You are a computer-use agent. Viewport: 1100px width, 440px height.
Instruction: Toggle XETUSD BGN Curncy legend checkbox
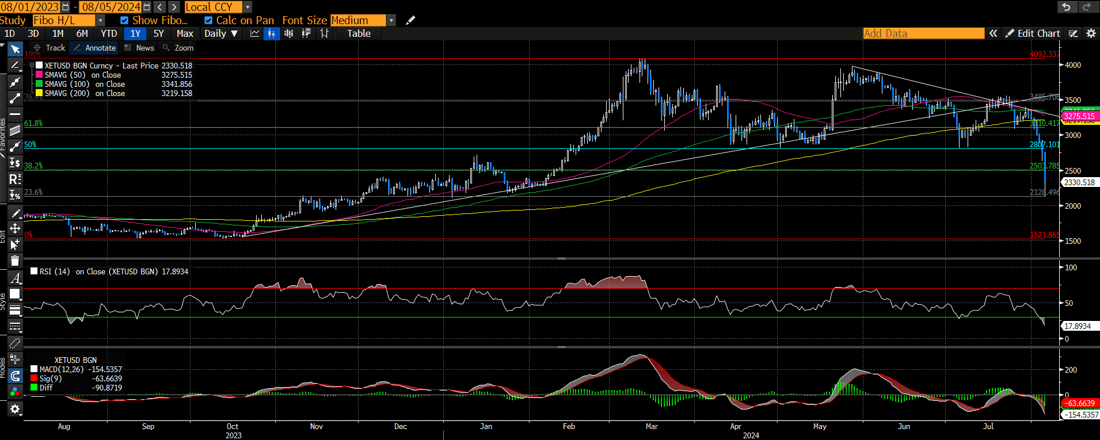point(39,66)
